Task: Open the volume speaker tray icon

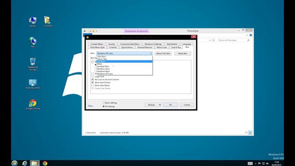Action: [x=267, y=163]
